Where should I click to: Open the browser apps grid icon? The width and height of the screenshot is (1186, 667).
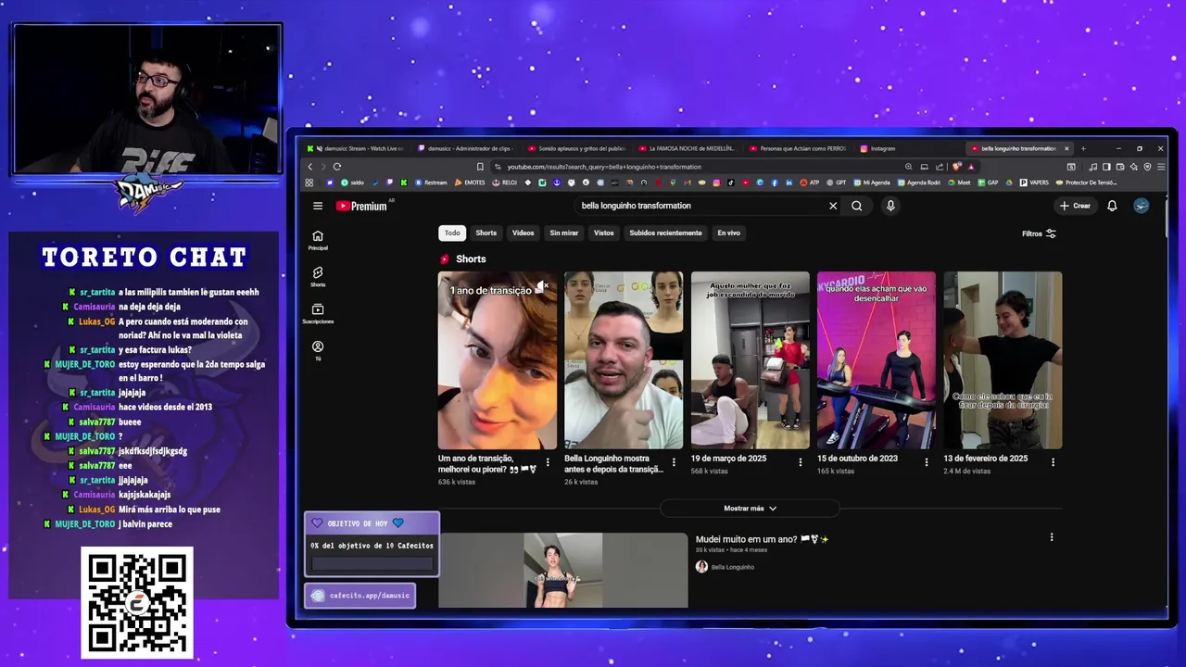click(309, 182)
